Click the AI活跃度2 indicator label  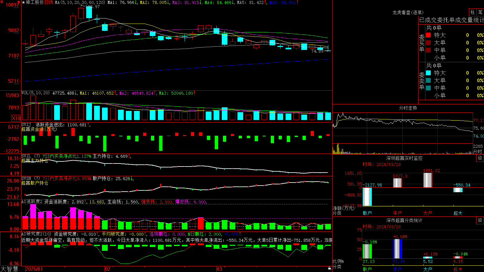pos(32,202)
